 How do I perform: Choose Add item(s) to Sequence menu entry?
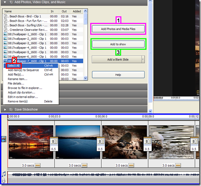tap(31, 70)
